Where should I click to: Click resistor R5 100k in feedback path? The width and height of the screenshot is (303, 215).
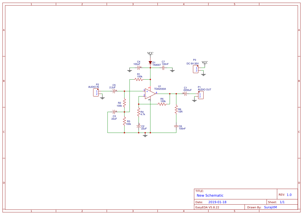[162, 103]
